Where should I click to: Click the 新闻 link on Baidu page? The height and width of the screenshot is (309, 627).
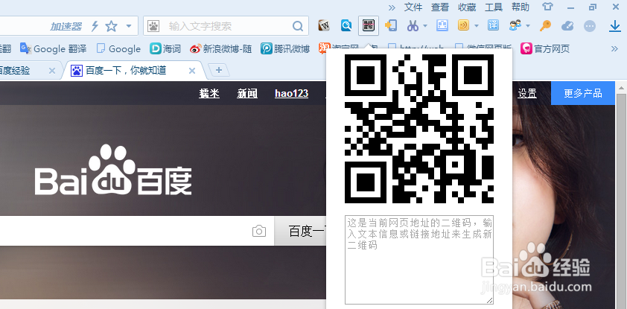click(247, 93)
